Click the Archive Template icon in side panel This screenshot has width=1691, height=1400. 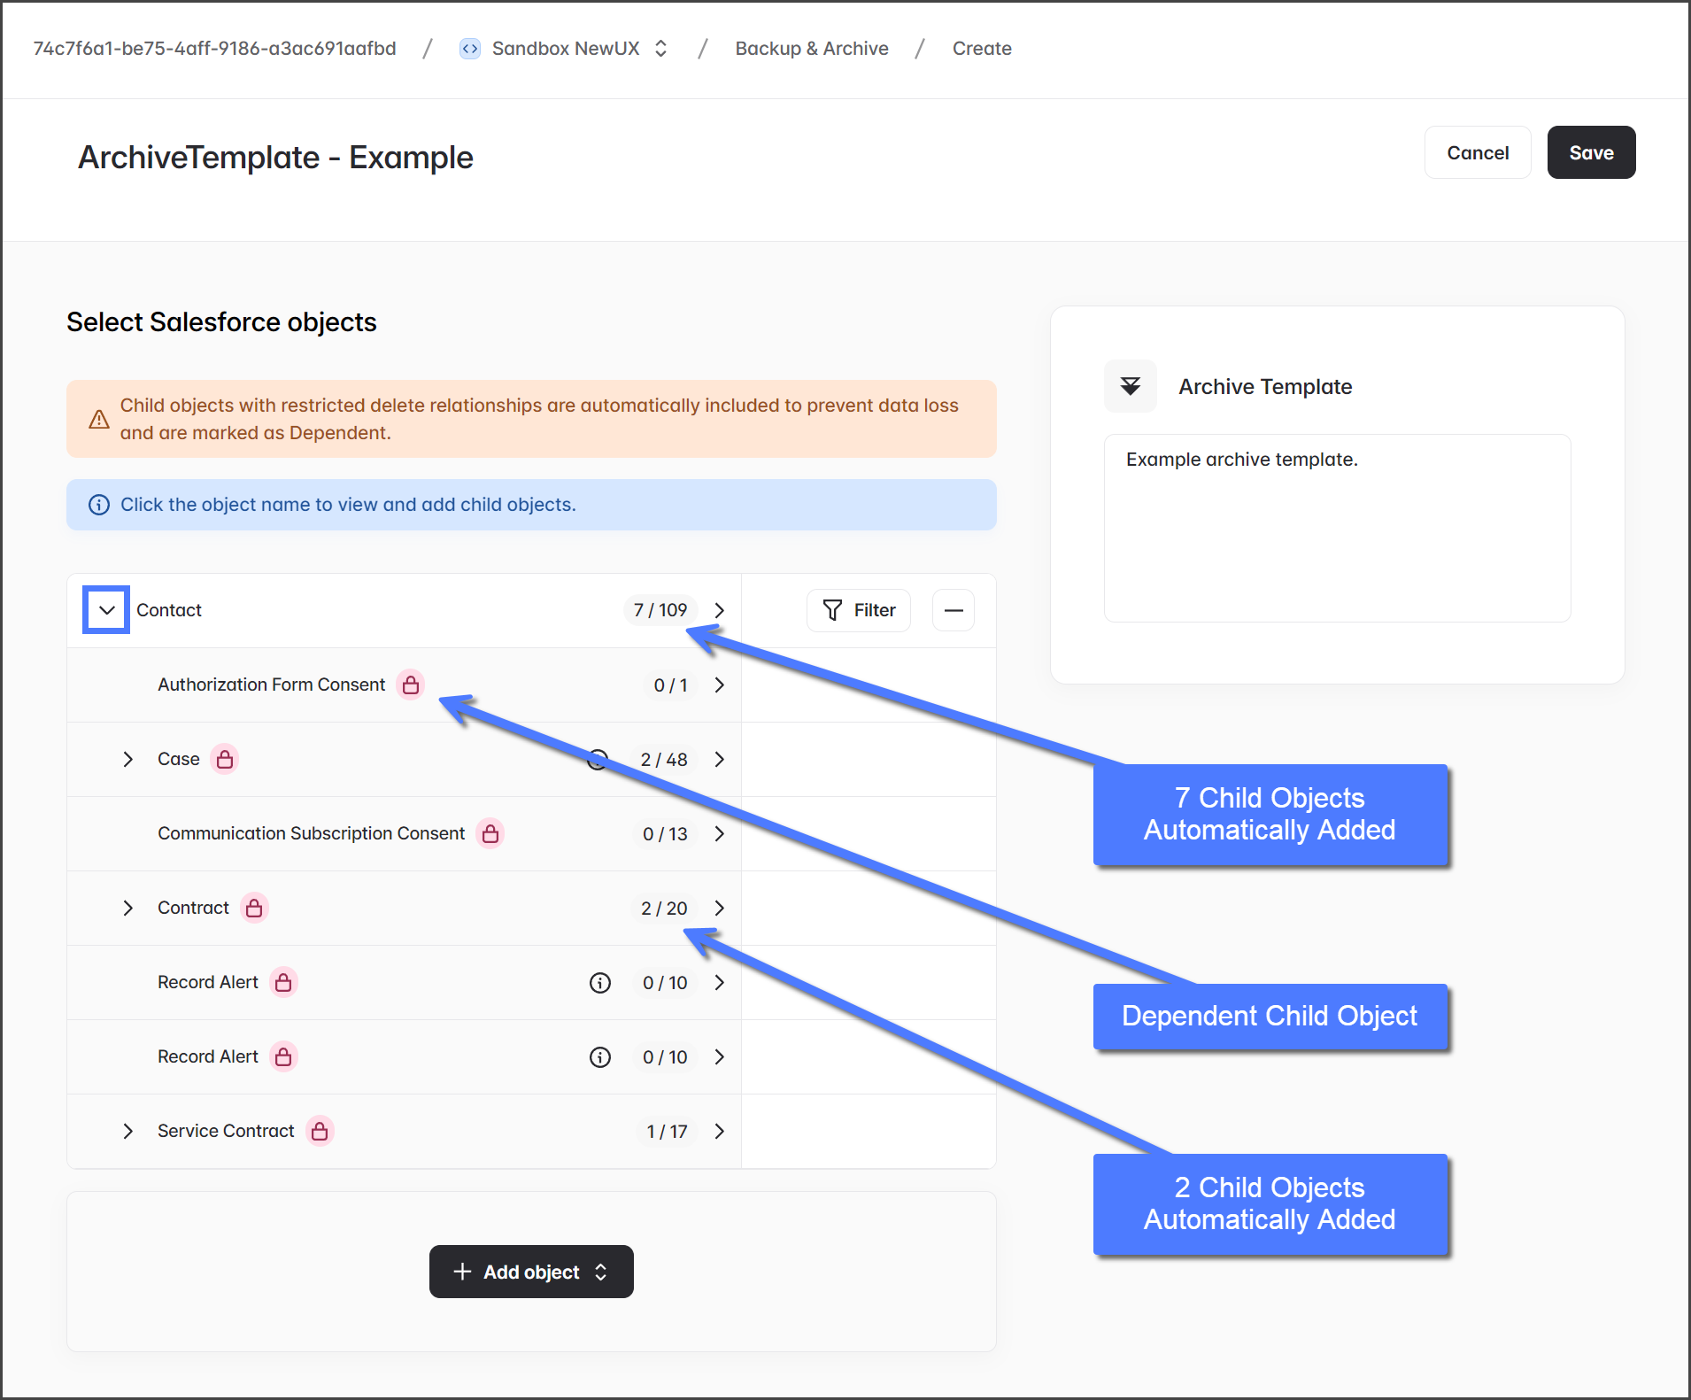point(1130,386)
